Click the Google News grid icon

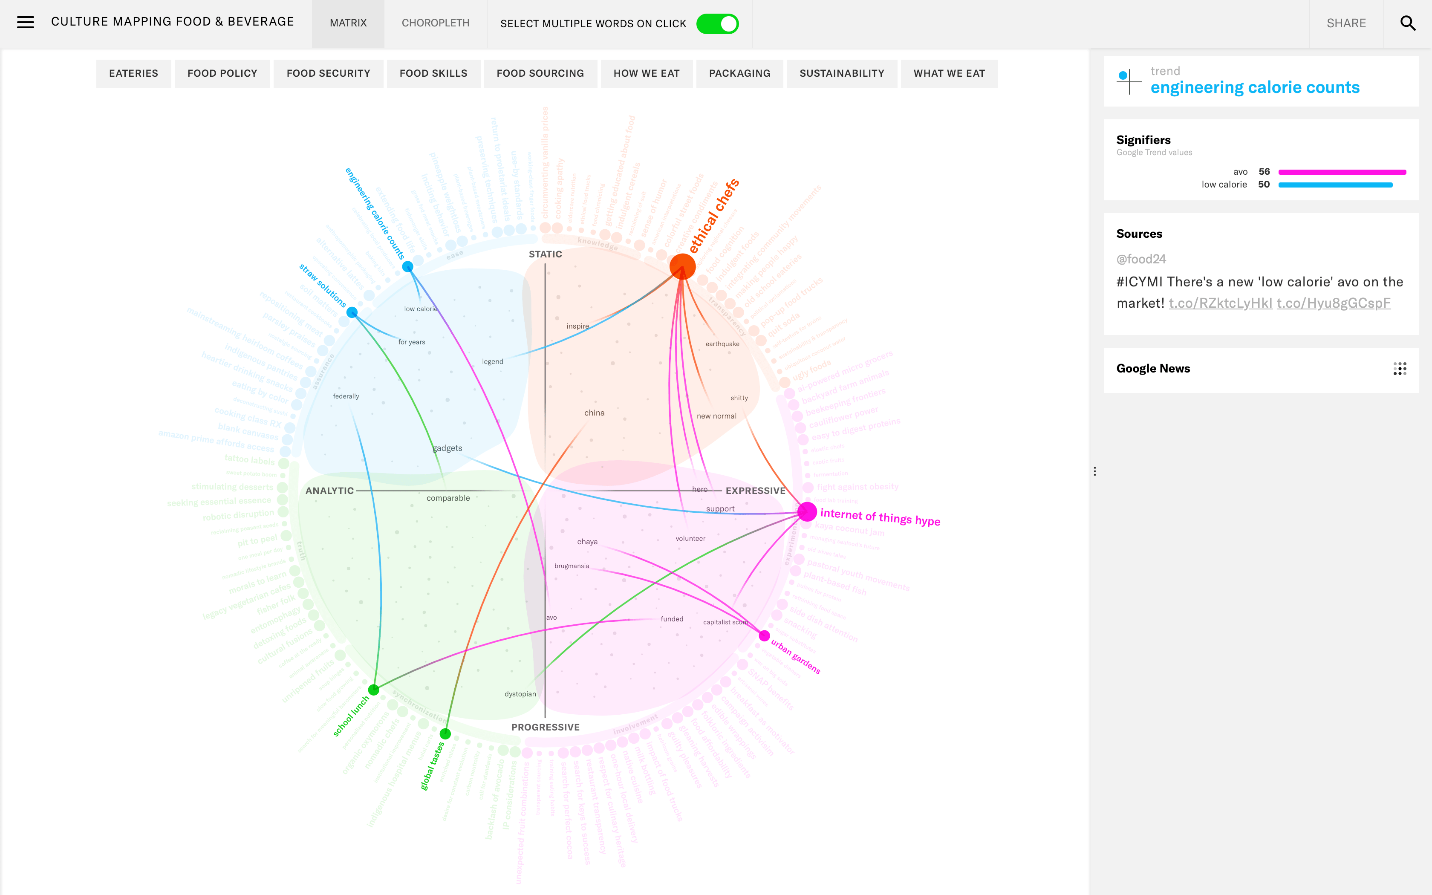pyautogui.click(x=1399, y=369)
